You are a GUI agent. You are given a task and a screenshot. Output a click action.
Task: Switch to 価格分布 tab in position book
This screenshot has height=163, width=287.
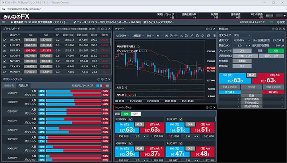tap(9, 85)
